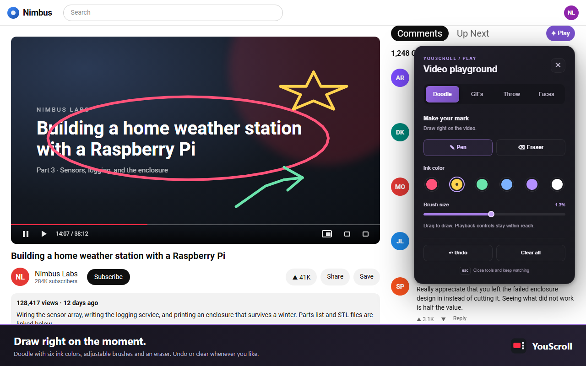Viewport: 586px width, 366px height.
Task: Switch to the Faces tab
Action: [546, 94]
